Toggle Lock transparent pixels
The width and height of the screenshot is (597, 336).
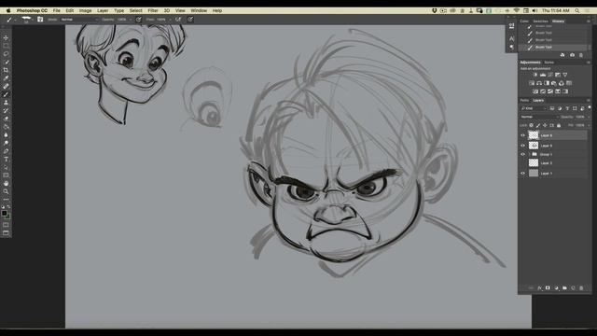[x=532, y=125]
